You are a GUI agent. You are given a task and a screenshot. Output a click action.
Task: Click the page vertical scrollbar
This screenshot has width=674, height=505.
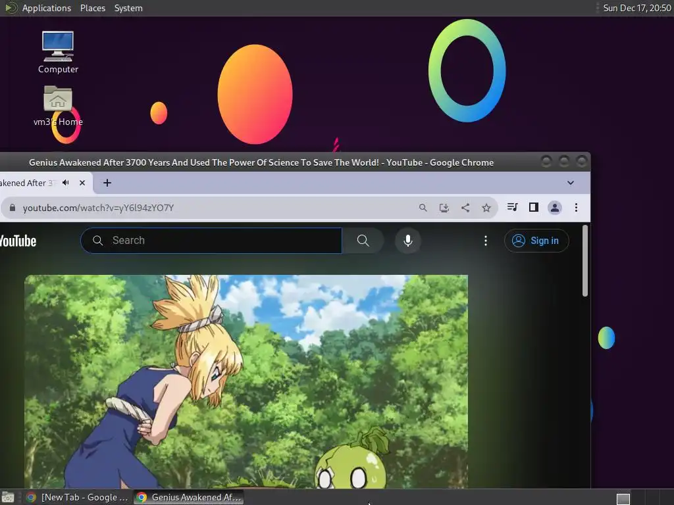pos(585,260)
